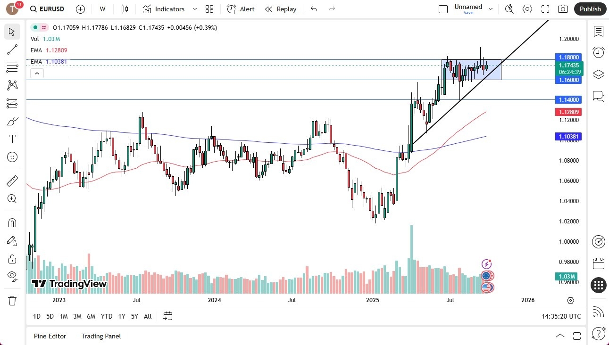Switch to the Trading Panel tab
This screenshot has height=345, width=609.
(x=100, y=336)
